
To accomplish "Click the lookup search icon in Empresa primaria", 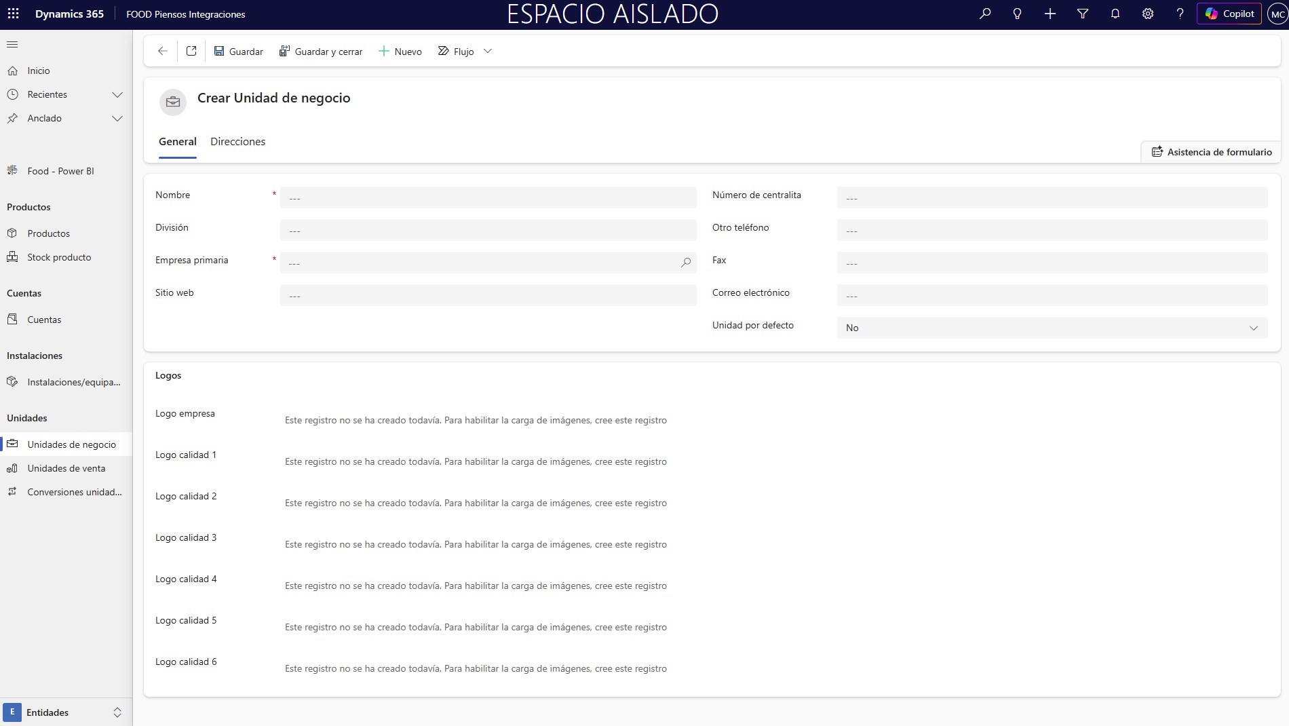I will coord(686,263).
